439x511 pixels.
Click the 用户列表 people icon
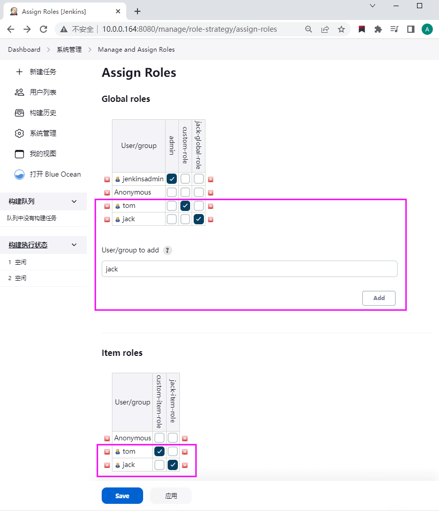[x=19, y=93]
